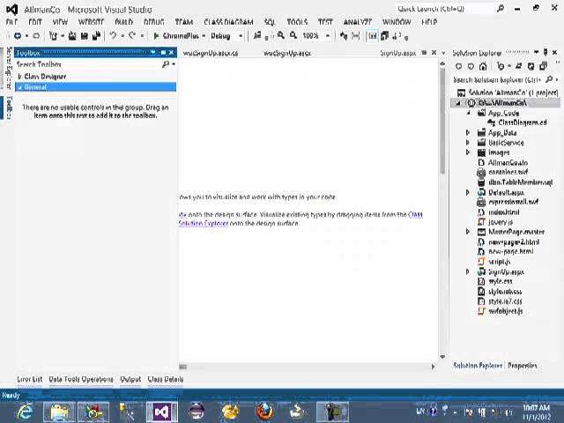This screenshot has height=423, width=564.
Task: Open the WEBSITE menu
Action: 91,22
